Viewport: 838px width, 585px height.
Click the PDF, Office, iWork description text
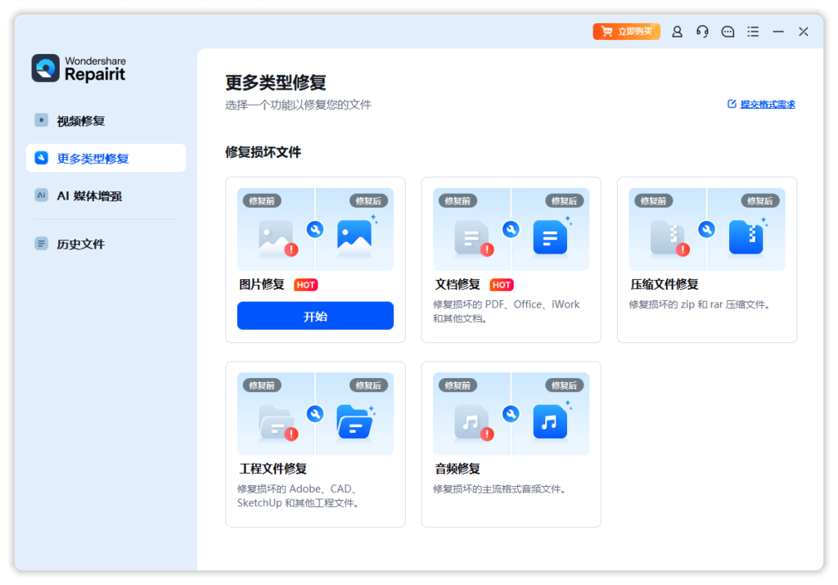506,311
